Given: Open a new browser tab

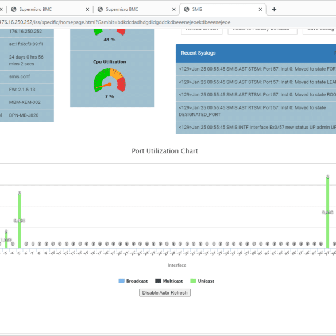Looking at the screenshot, I should click(274, 9).
